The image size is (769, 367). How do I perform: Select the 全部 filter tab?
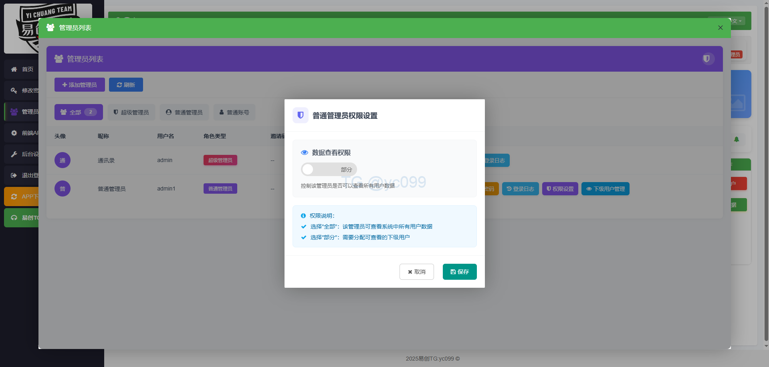coord(79,112)
